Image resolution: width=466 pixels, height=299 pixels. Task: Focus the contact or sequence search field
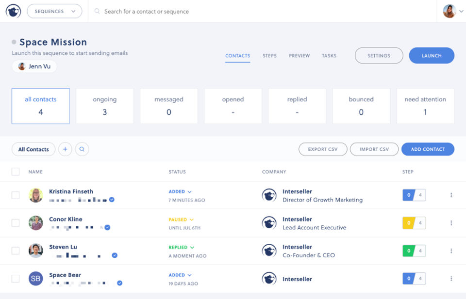point(146,11)
